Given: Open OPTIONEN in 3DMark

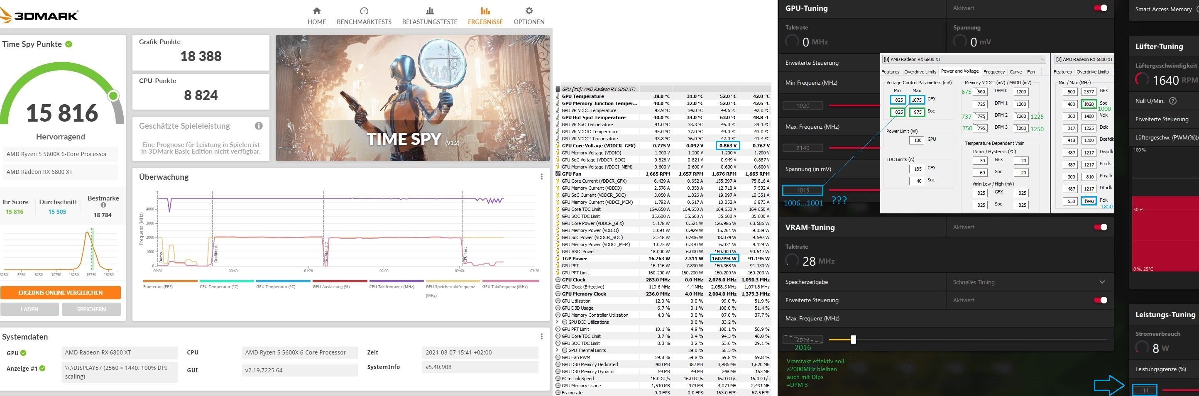Looking at the screenshot, I should 529,16.
